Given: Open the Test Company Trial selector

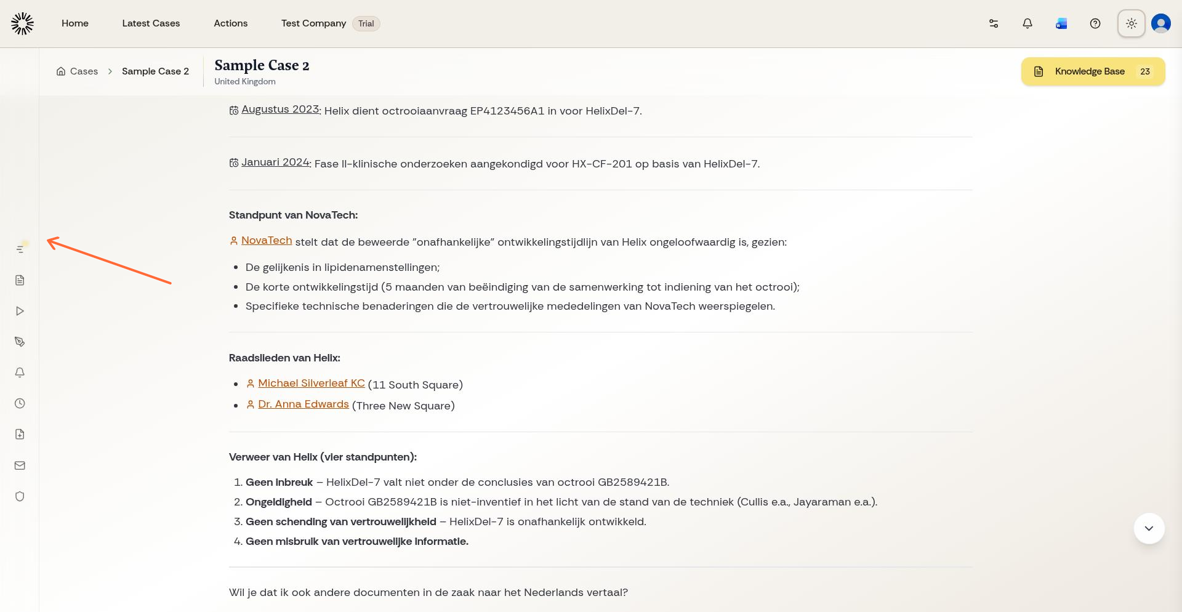Looking at the screenshot, I should pyautogui.click(x=330, y=23).
